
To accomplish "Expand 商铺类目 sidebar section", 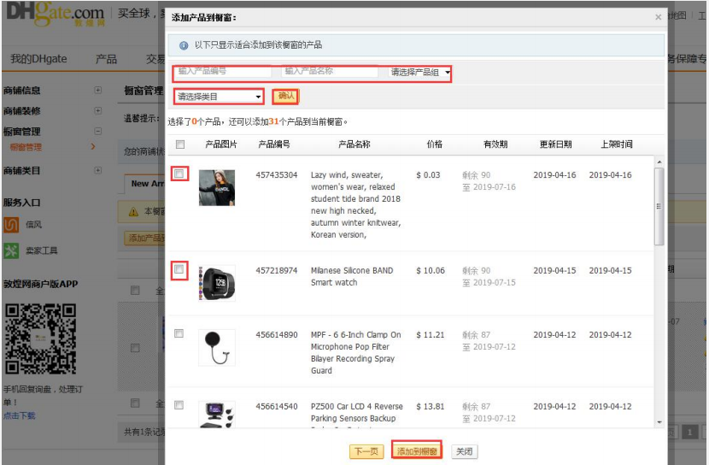I will pos(97,170).
